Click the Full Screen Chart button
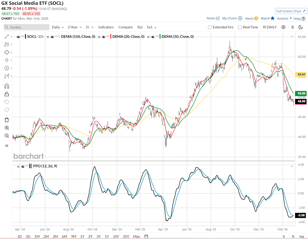 coord(291,11)
